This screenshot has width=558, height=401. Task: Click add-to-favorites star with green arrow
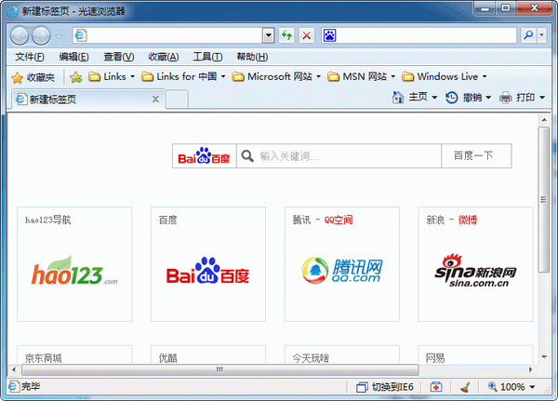pos(76,77)
